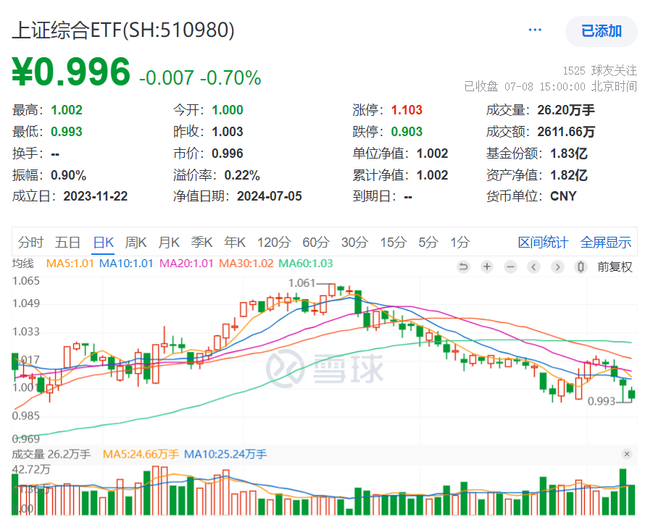Switch to the 30分 interval tab

354,242
